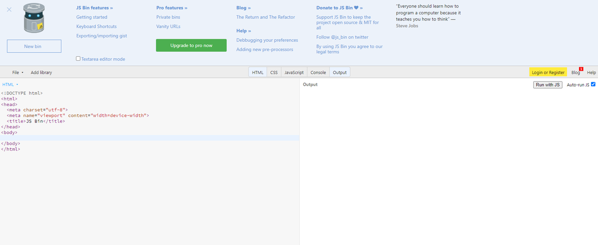Click the Login or Register button
This screenshot has width=598, height=245.
click(x=548, y=73)
